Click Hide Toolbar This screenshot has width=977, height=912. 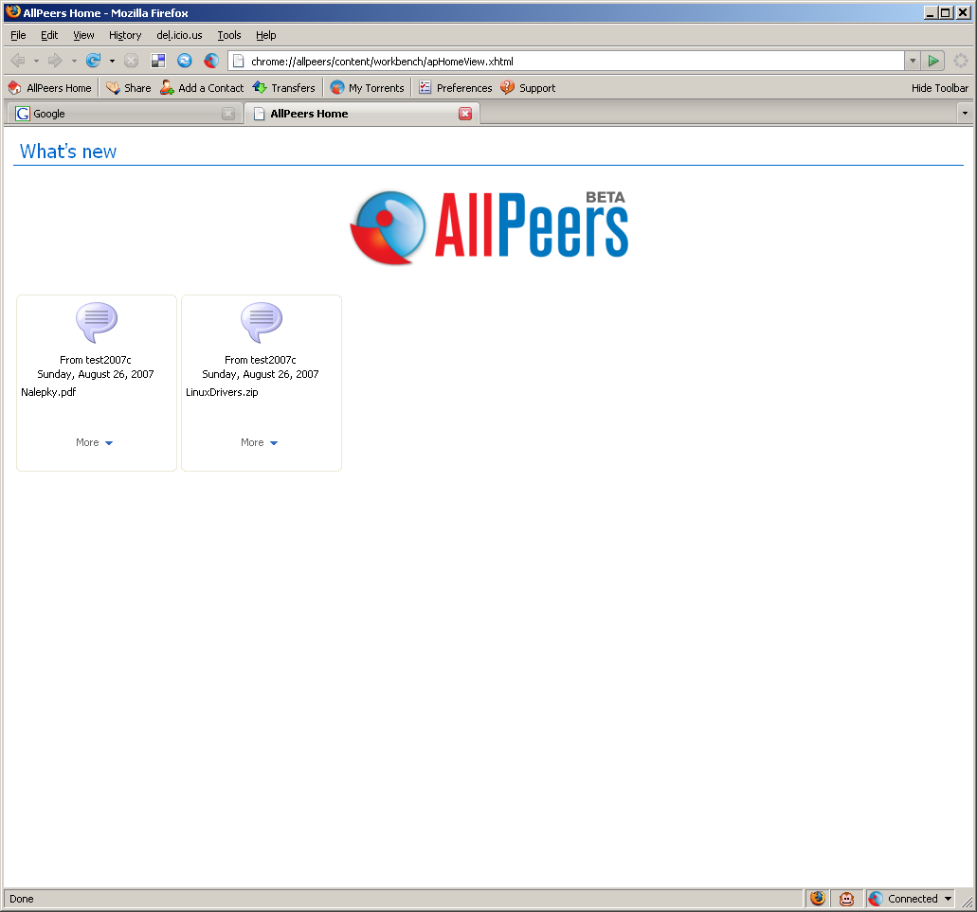[940, 88]
